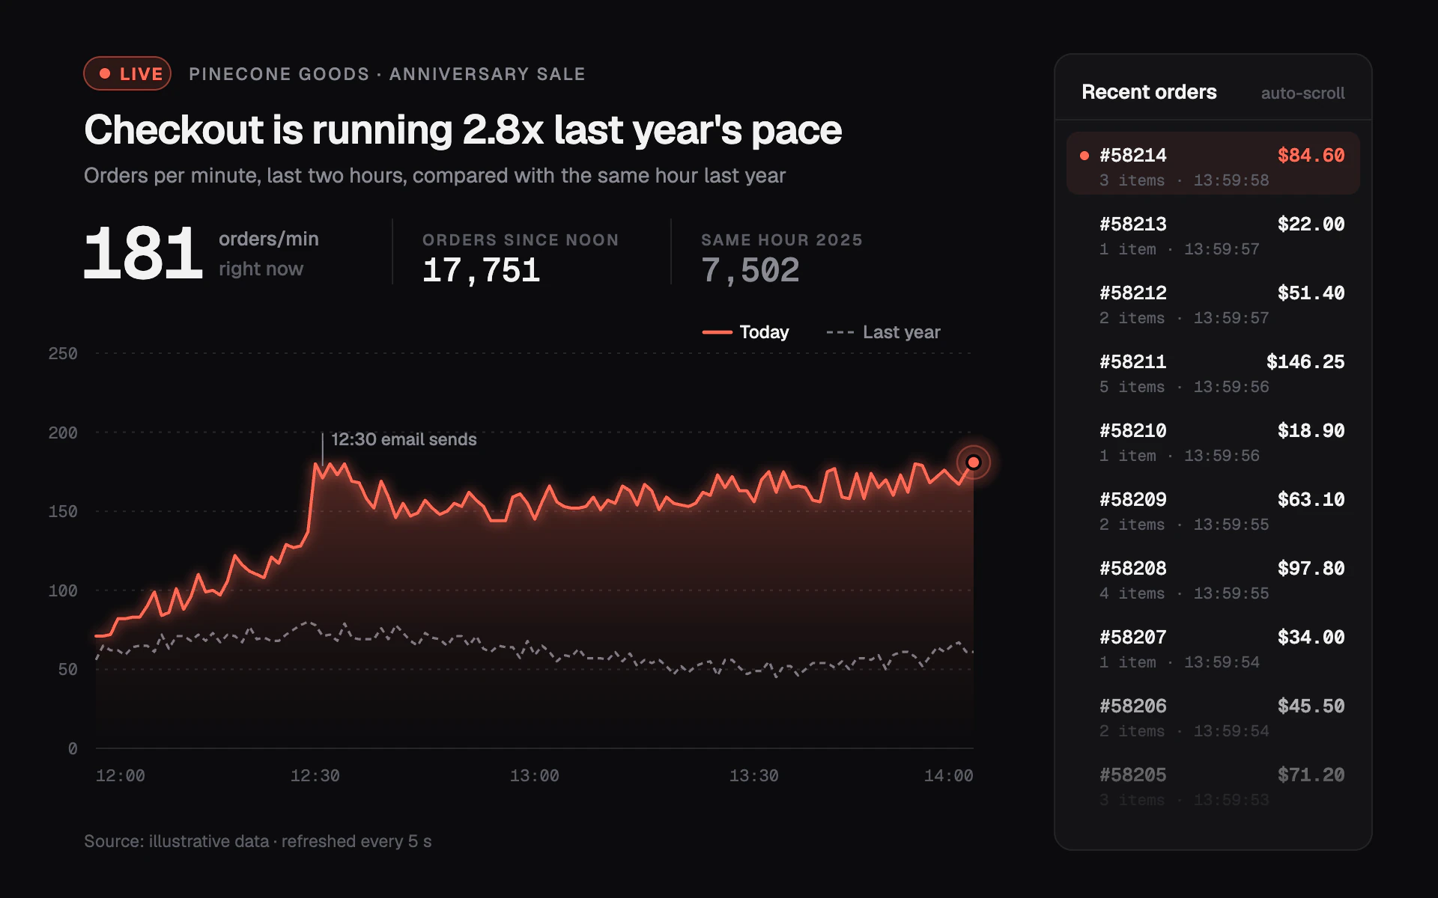This screenshot has width=1438, height=898.
Task: Click the 12:30 x-axis label
Action: pos(315,776)
